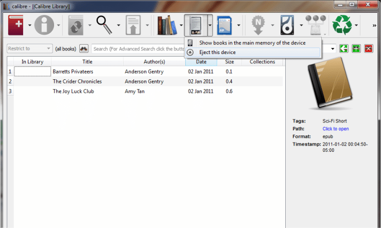Click the green arrow copy search icon
Viewport: 381px width, 228px height.
343,48
